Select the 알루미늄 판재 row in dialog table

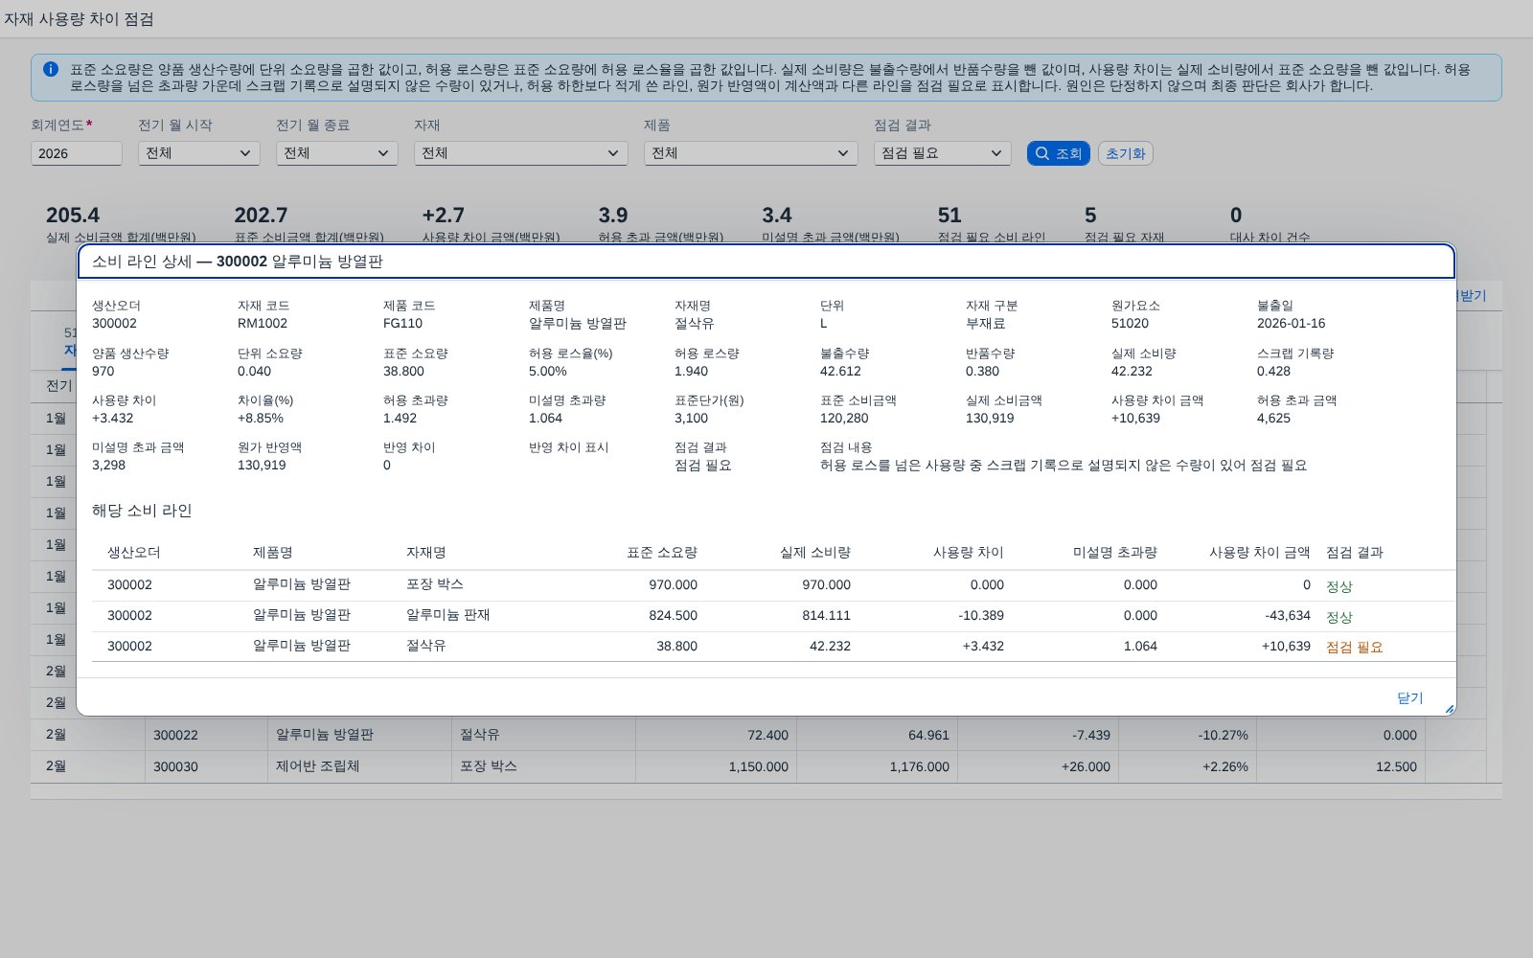point(774,616)
